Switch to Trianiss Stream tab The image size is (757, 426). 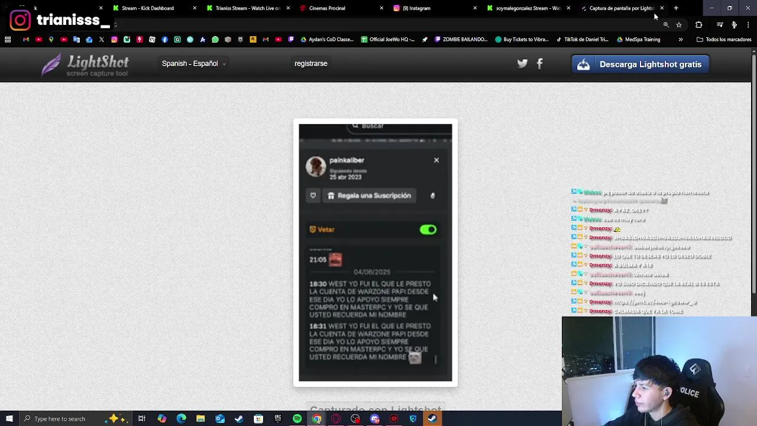pos(247,8)
